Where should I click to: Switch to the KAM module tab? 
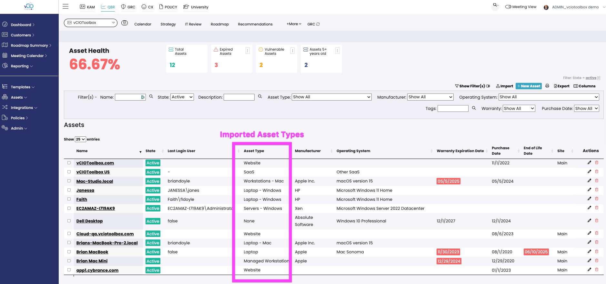(87, 7)
